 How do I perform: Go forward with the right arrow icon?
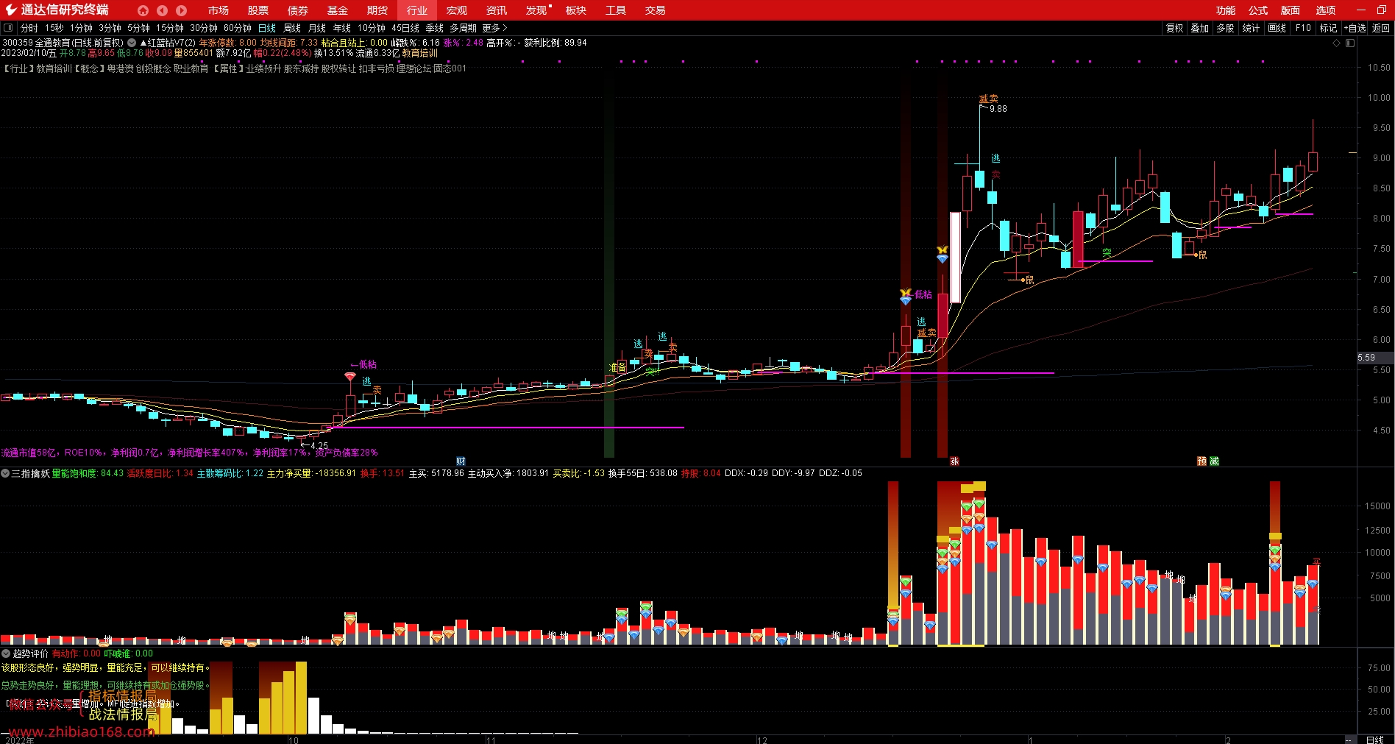[181, 10]
